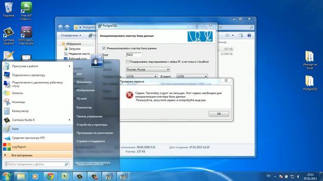The height and width of the screenshot is (181, 323).
Task: Open the Импорт из Excel desktop folder
Action: point(310,60)
